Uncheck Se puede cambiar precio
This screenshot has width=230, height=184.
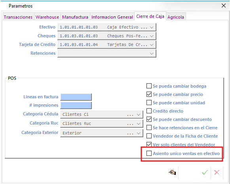coord(149,94)
